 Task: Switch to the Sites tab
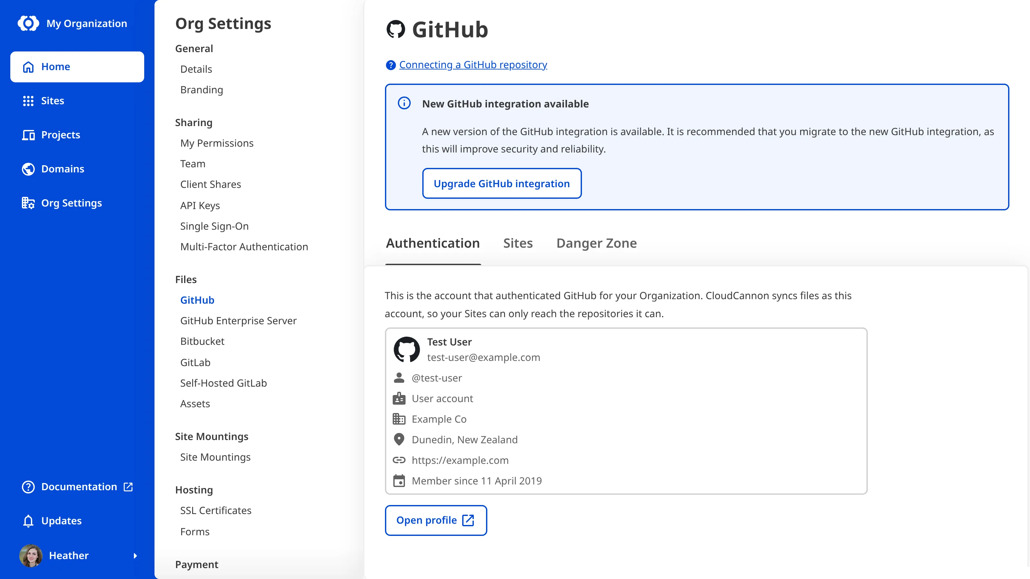click(518, 243)
